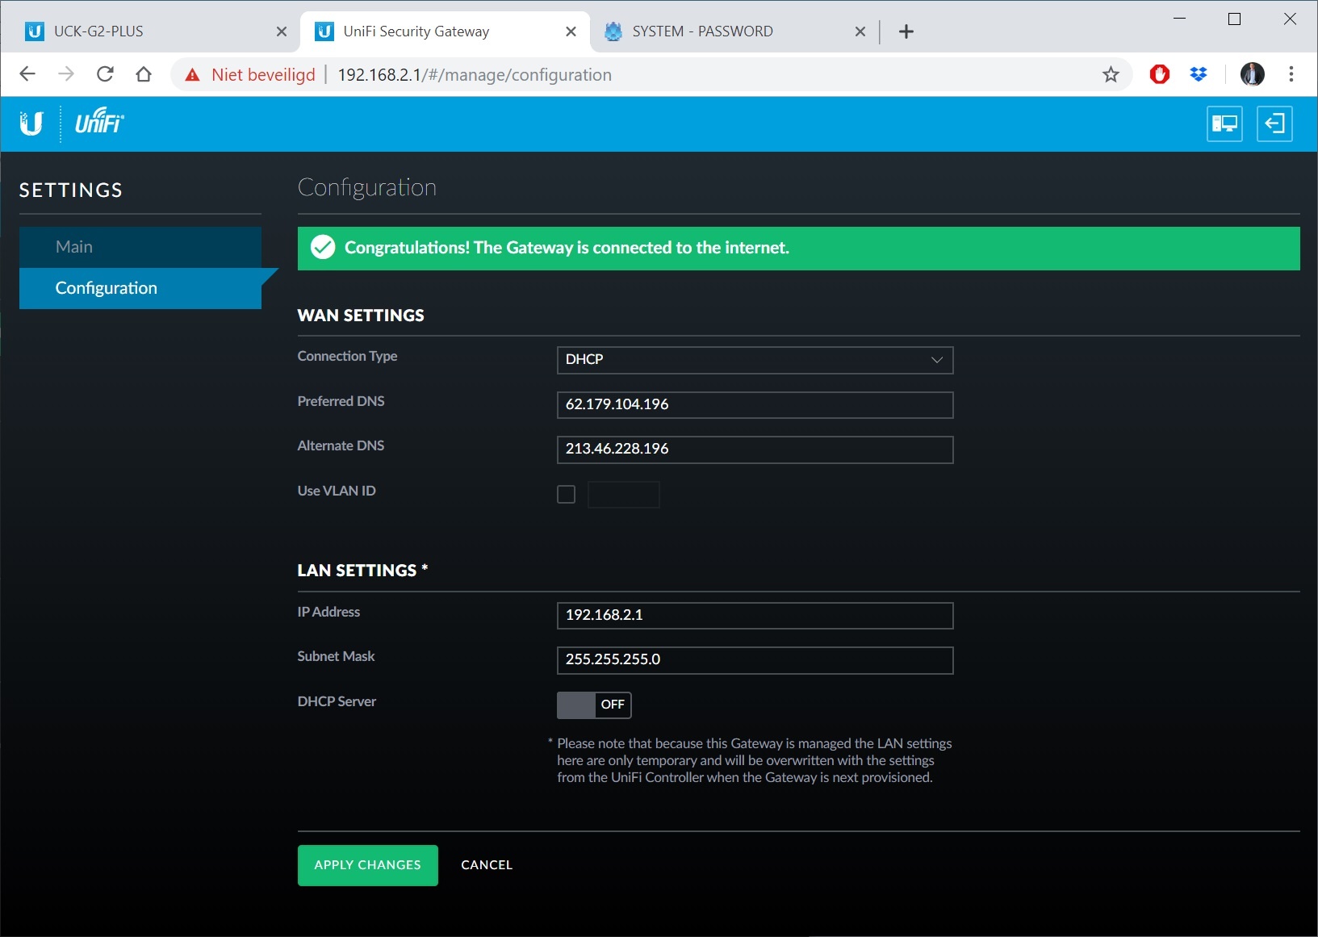The image size is (1318, 937).
Task: Open the Connection Type DHCP dropdown
Action: click(x=755, y=360)
